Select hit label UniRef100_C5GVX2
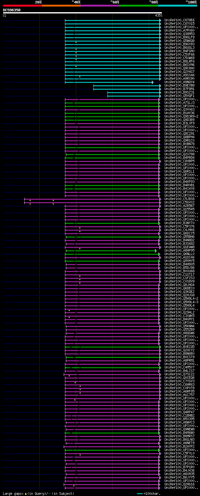This screenshot has height=496, width=200. pos(179,203)
